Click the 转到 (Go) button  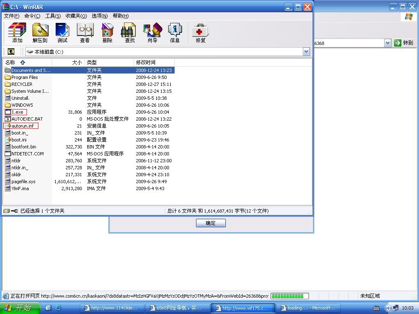click(404, 43)
